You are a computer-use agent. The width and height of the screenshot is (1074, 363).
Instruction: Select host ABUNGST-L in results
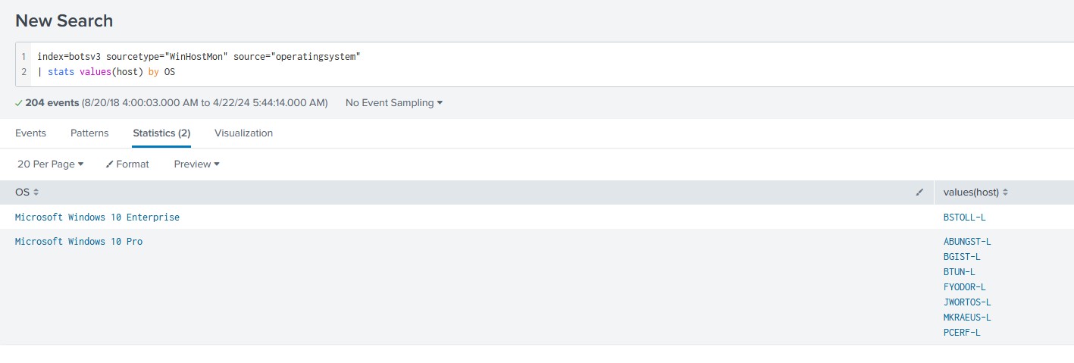pyautogui.click(x=967, y=242)
